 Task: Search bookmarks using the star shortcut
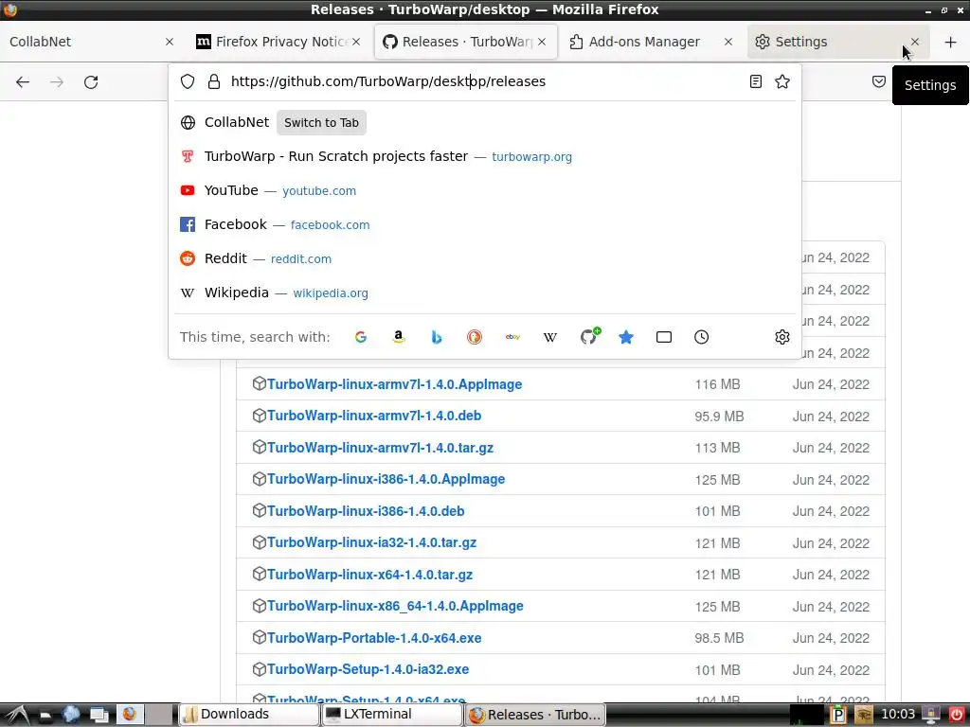(626, 337)
